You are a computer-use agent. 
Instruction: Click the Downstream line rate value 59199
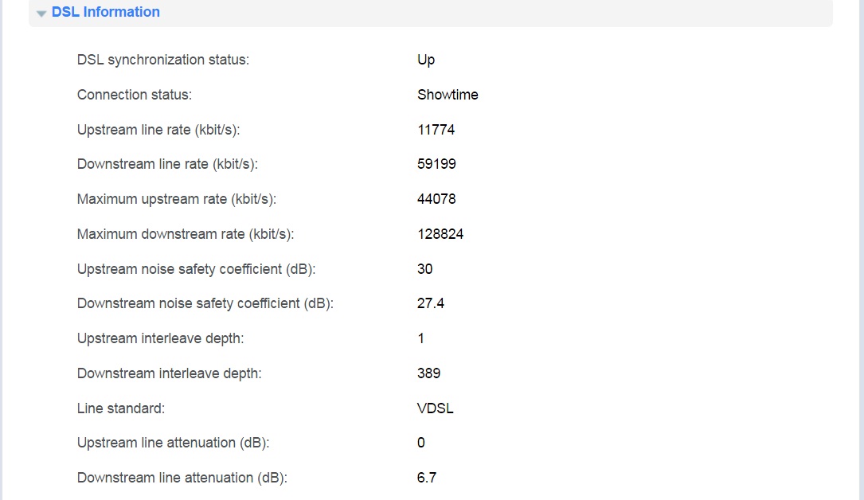pyautogui.click(x=436, y=164)
